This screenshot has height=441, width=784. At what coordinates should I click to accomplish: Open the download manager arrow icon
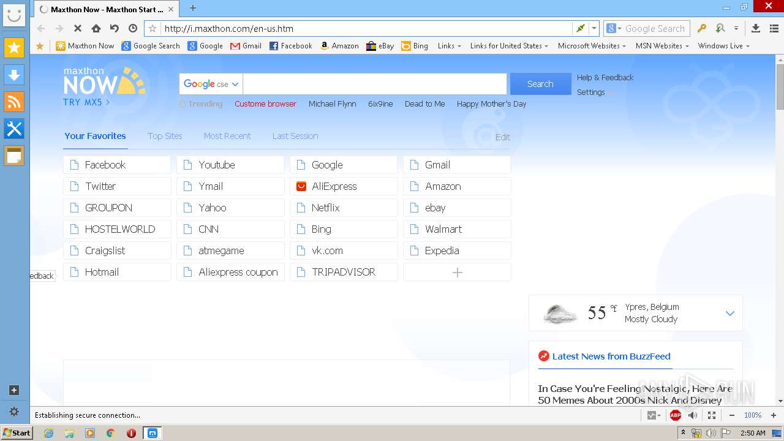point(756,28)
